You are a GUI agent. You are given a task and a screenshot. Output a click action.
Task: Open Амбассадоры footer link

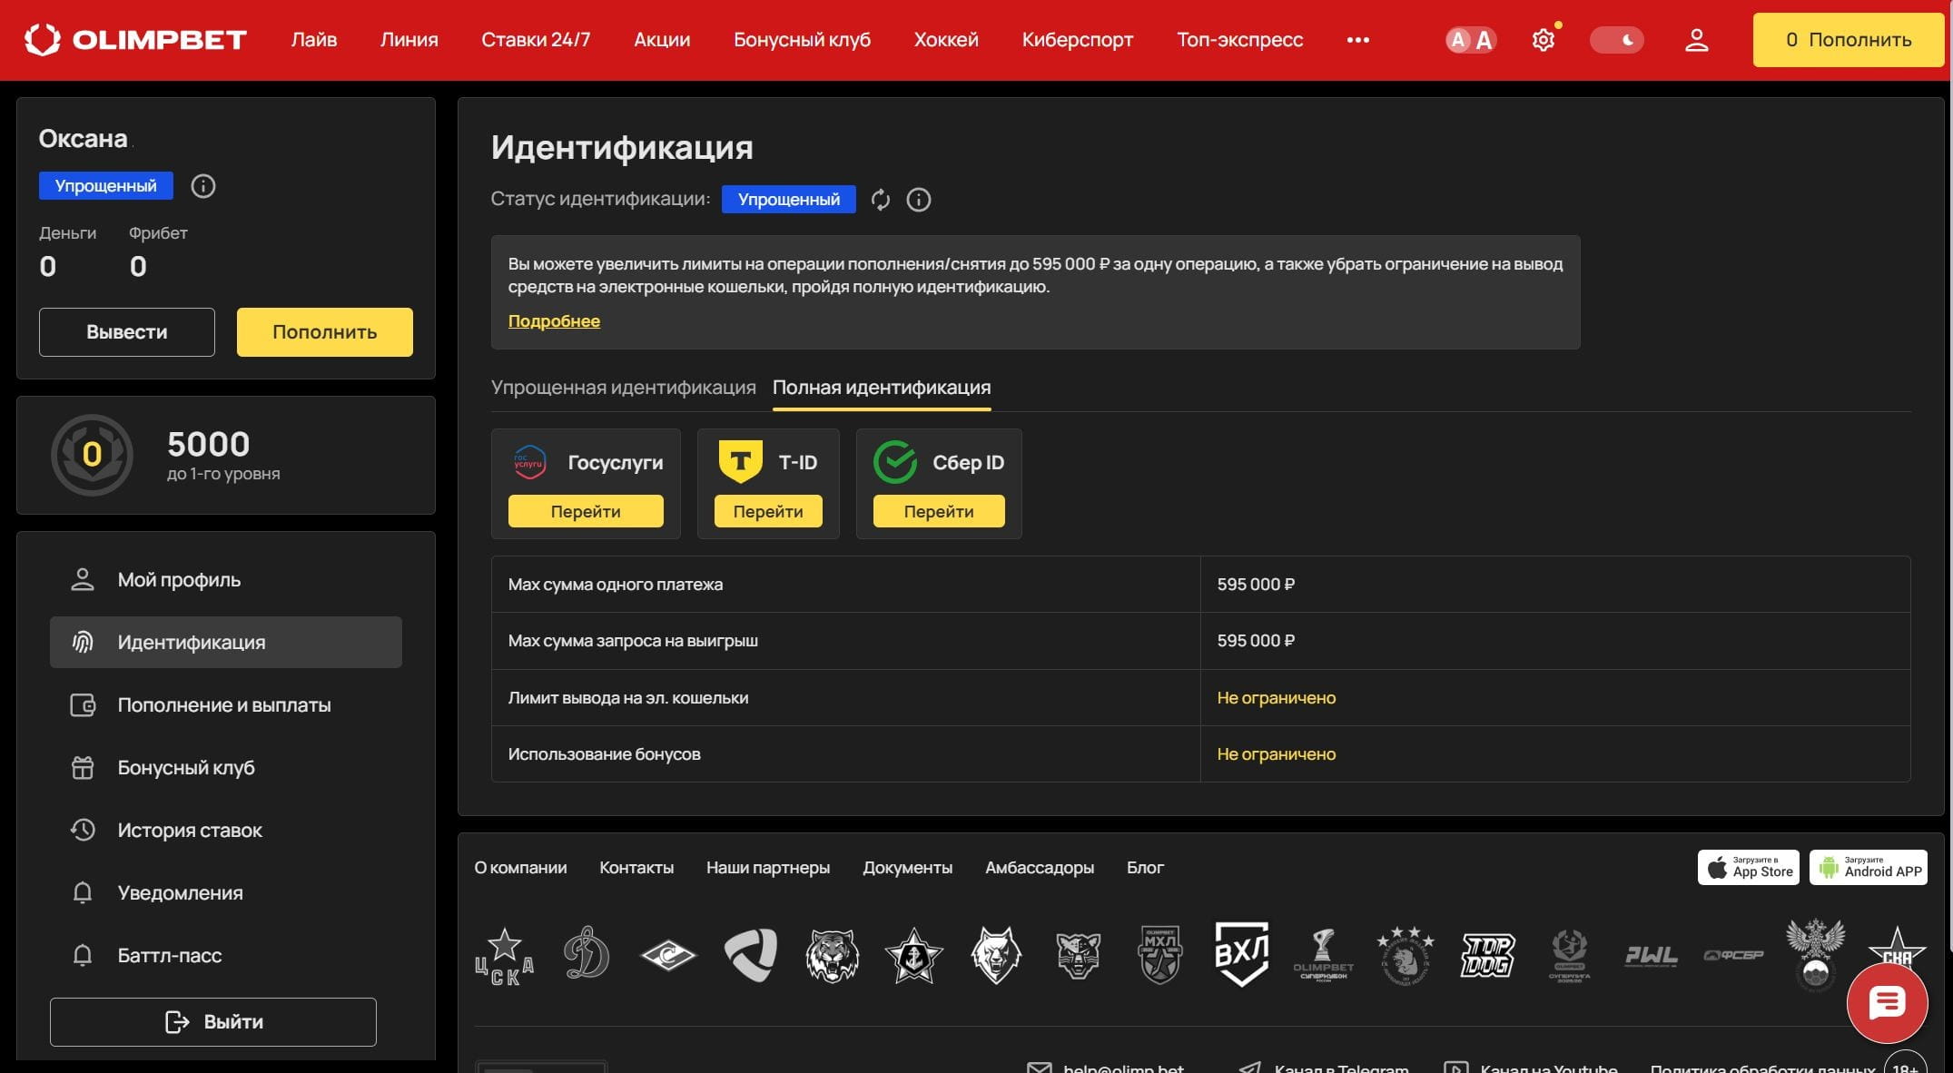tap(1040, 868)
